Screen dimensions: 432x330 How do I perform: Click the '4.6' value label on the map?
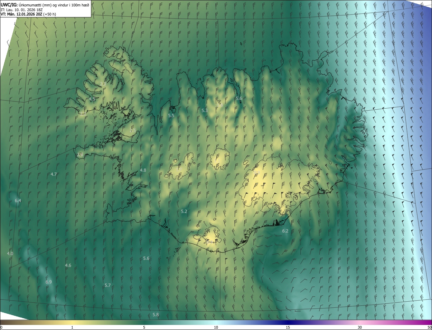pyautogui.click(x=68, y=266)
